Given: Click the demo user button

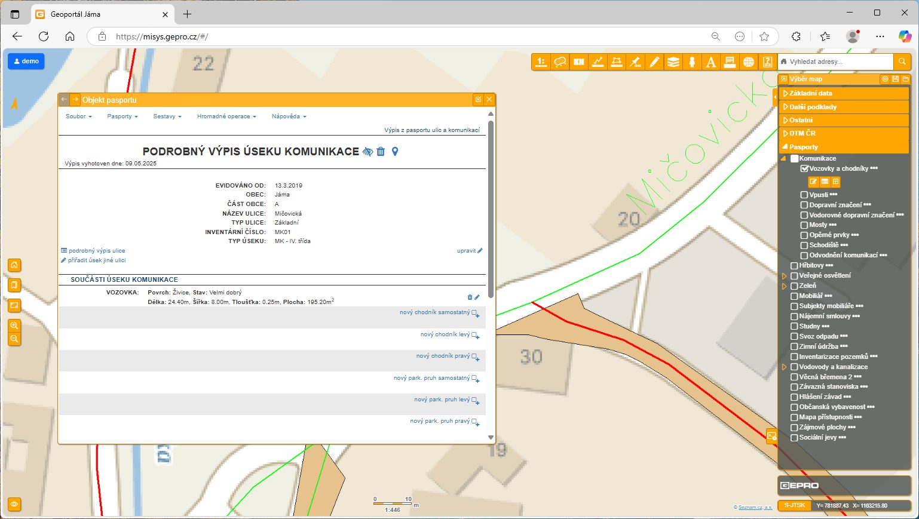Looking at the screenshot, I should [x=26, y=61].
